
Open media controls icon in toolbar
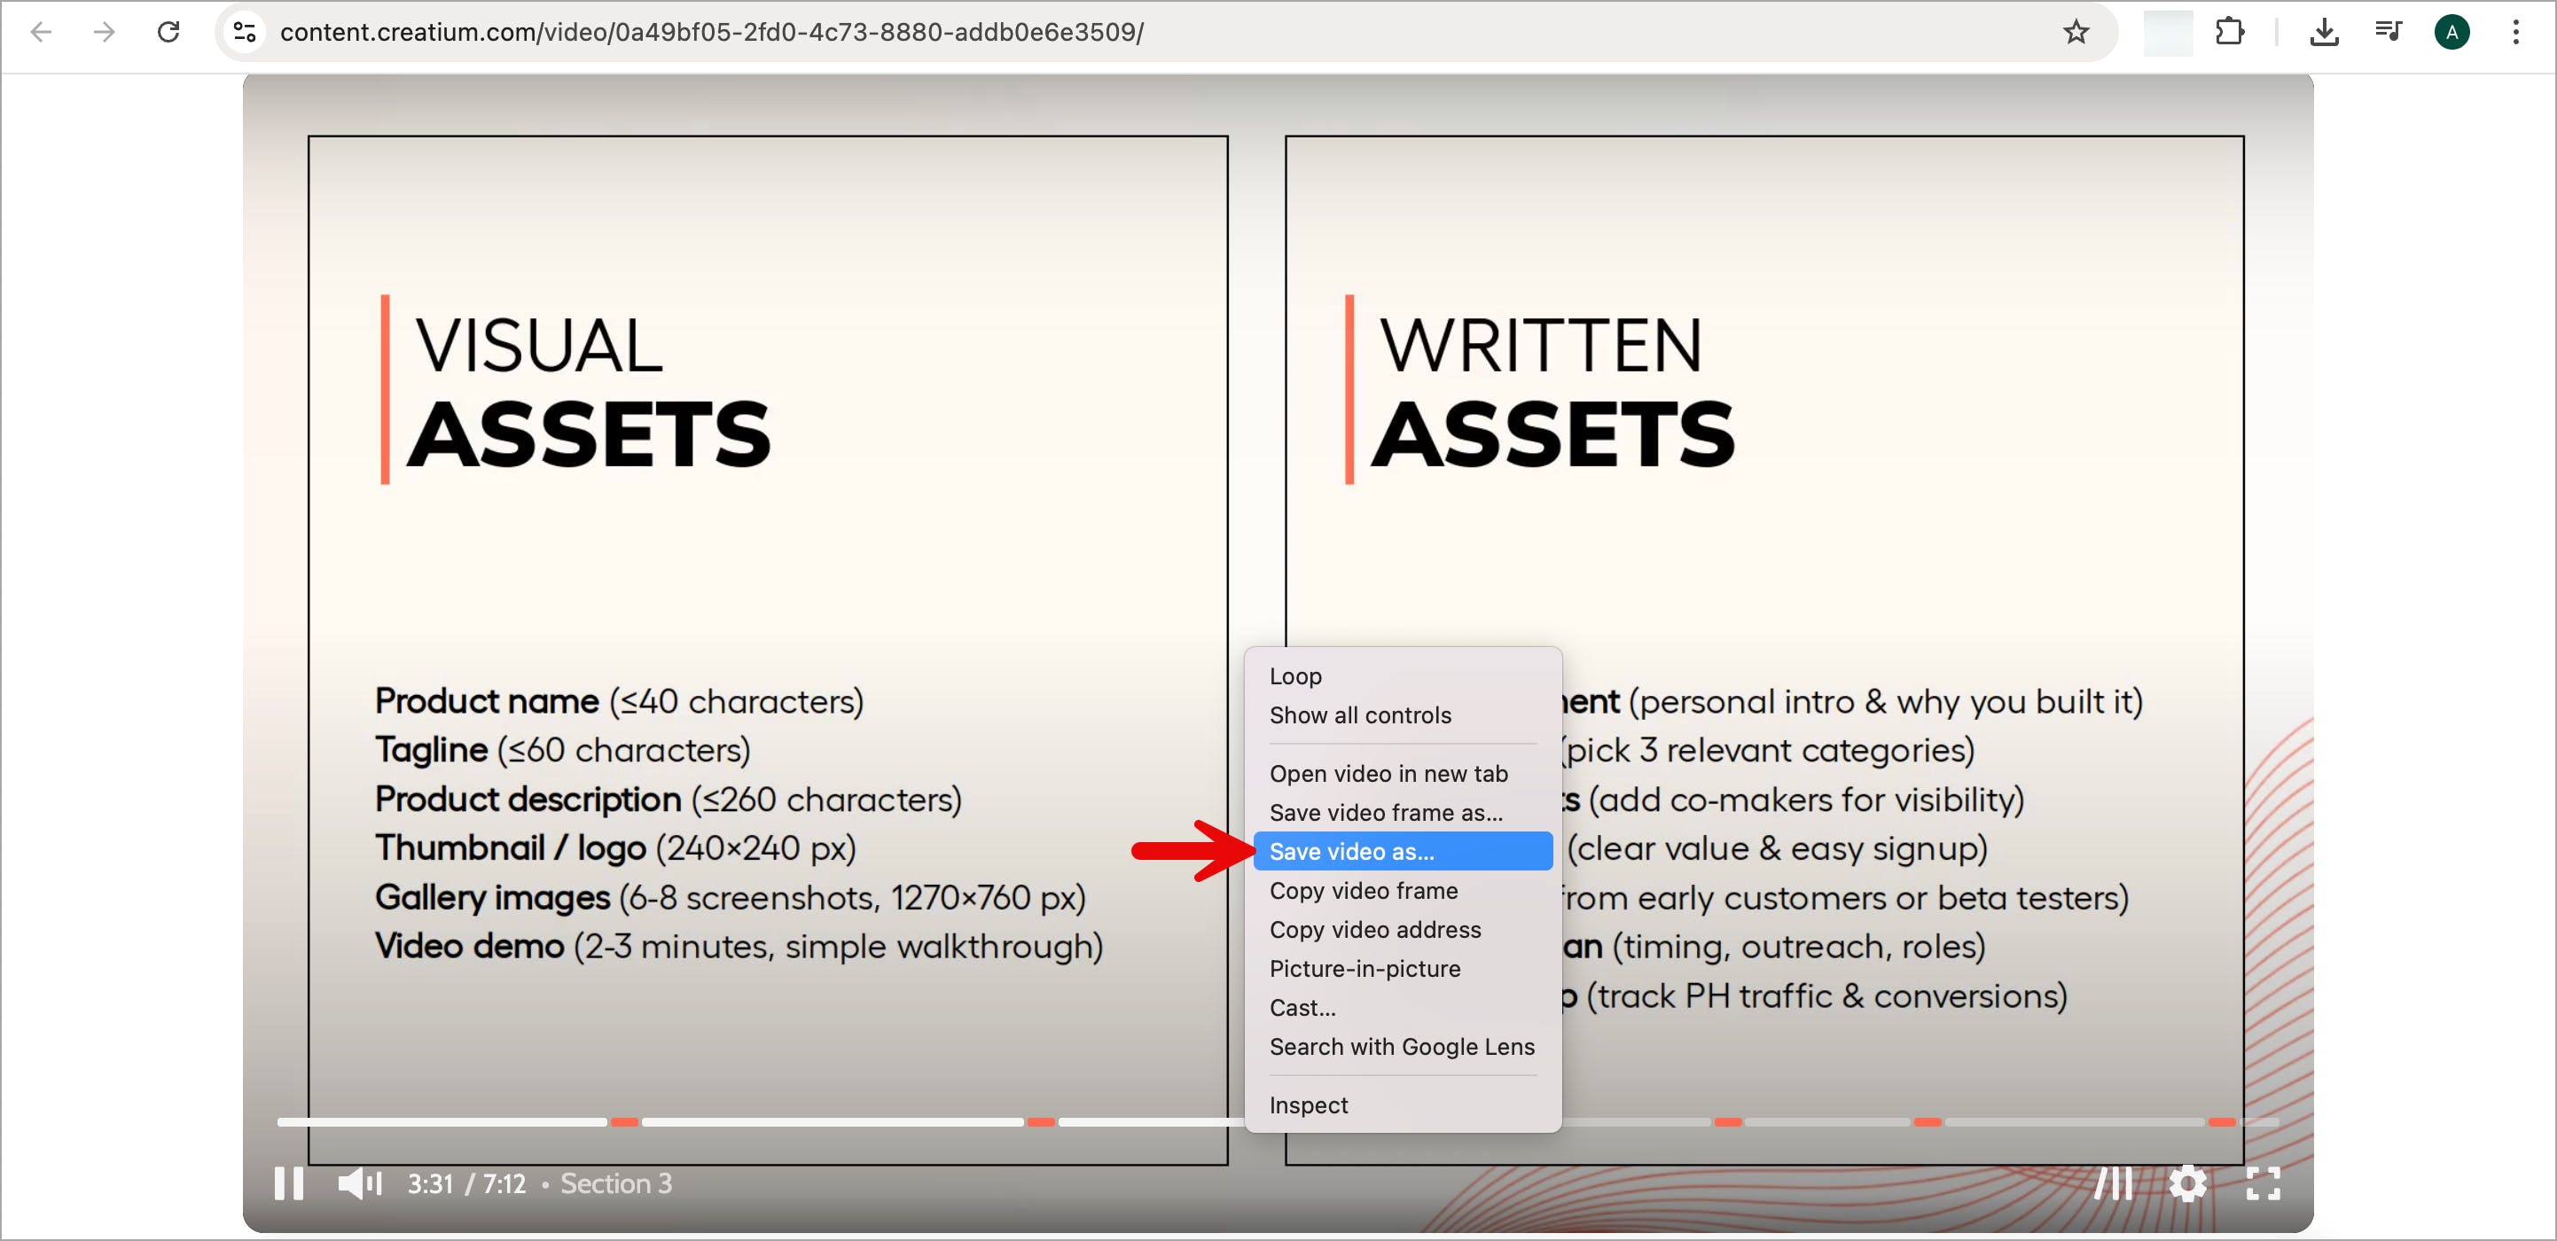pos(2388,33)
